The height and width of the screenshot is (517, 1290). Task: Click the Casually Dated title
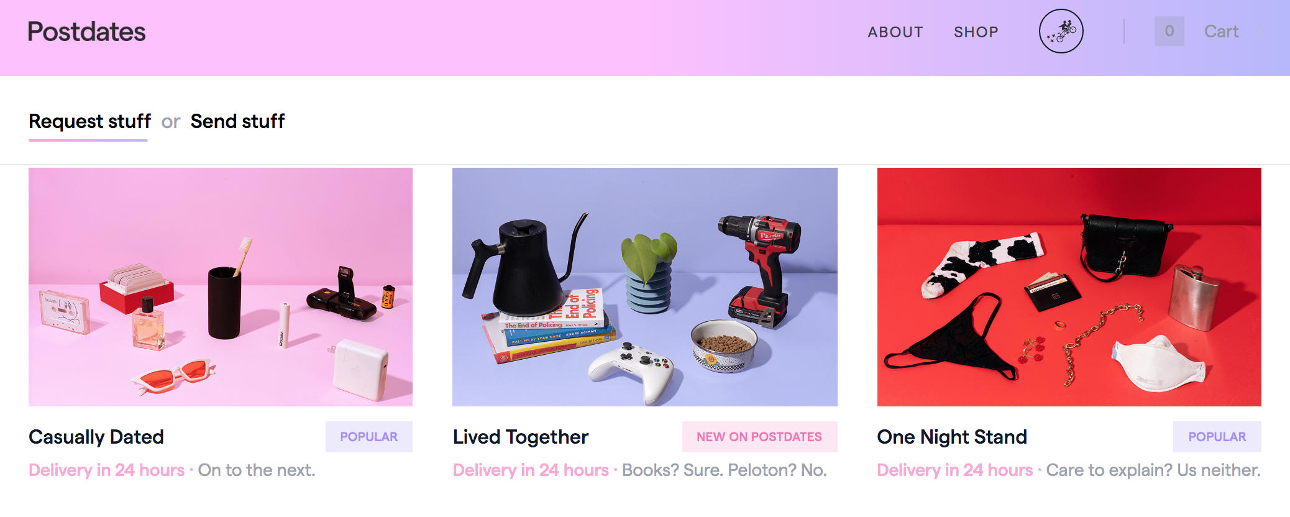click(96, 437)
